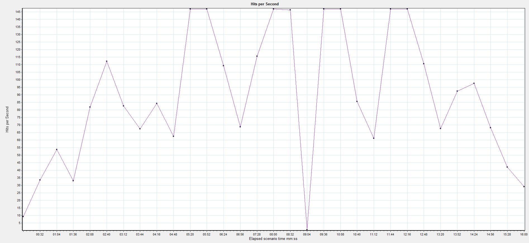This screenshot has height=243, width=529.
Task: Select the data point at 11:12
Action: point(374,138)
